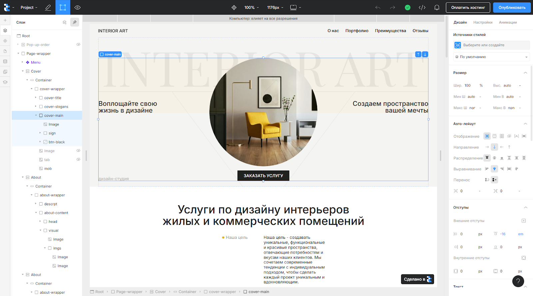Open notifications bell
533x296 pixels.
(437, 7)
